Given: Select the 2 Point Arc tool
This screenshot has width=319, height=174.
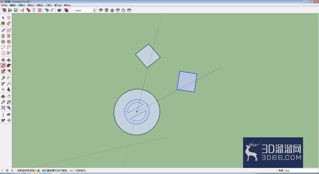Looking at the screenshot, I should point(9,47).
